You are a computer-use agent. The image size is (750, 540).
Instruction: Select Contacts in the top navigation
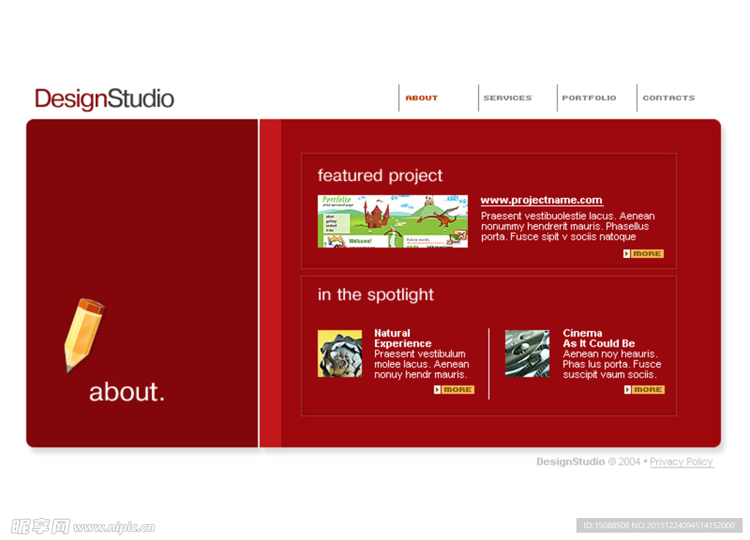coord(669,98)
